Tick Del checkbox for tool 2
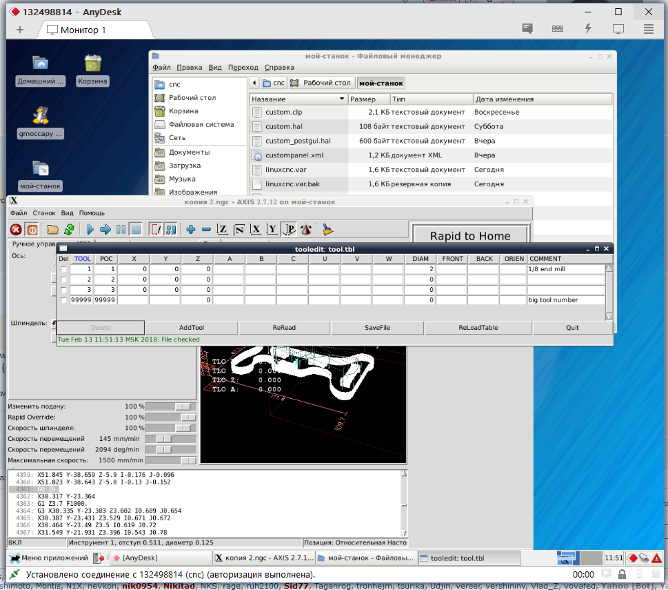The image size is (668, 590). point(63,279)
